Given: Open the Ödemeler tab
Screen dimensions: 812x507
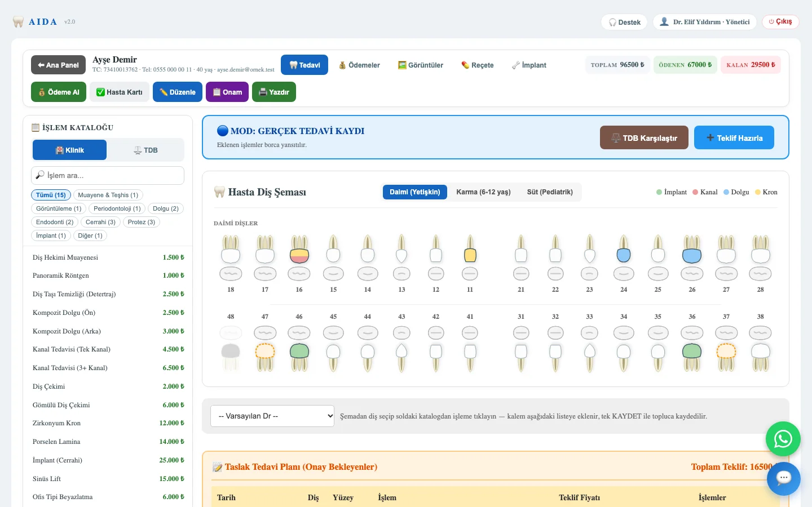Looking at the screenshot, I should click(x=359, y=65).
